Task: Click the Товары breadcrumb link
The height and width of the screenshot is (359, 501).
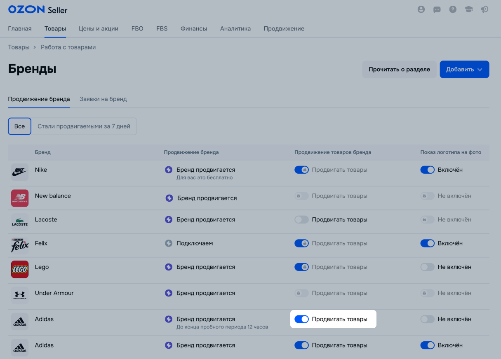Action: pyautogui.click(x=19, y=47)
